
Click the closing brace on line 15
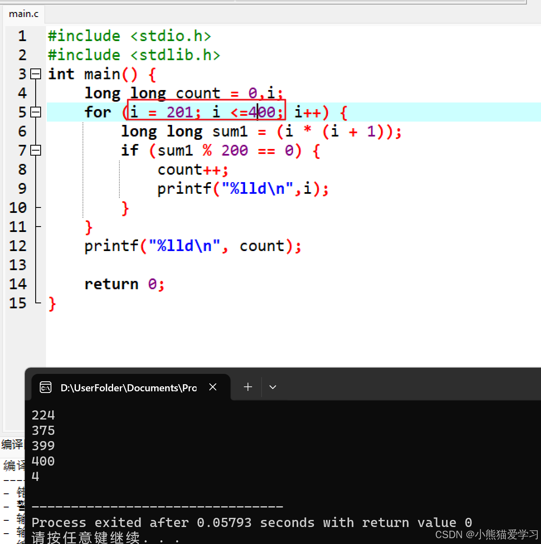point(52,304)
